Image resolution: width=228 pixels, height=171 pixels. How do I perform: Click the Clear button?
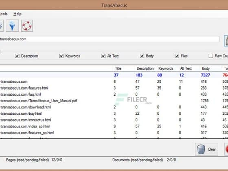pos(207,149)
